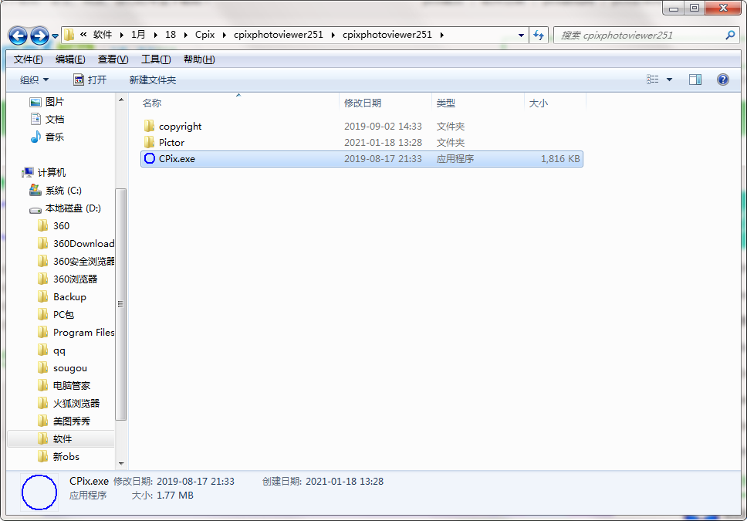Click the folder icon in address bar
This screenshot has width=747, height=521.
69,35
